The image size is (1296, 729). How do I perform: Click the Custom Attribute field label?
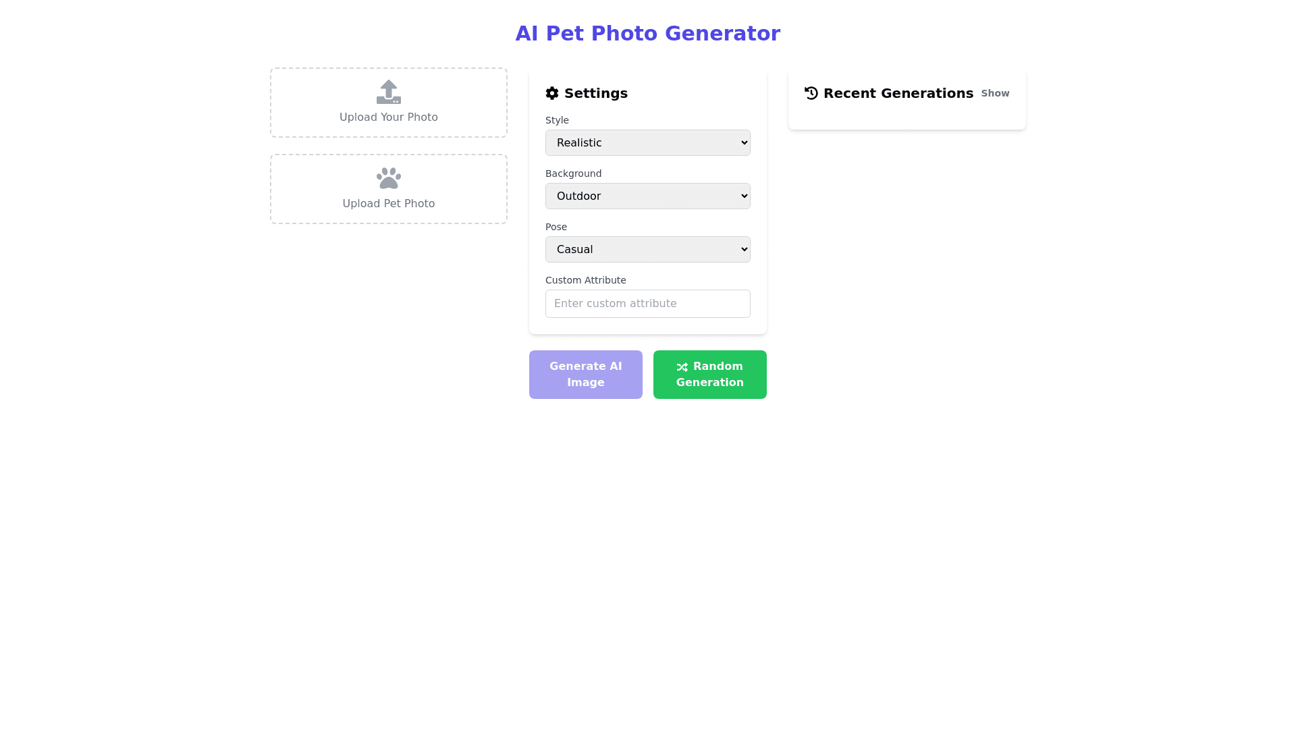pos(585,280)
